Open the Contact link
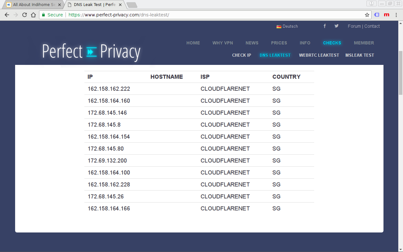 [372, 26]
